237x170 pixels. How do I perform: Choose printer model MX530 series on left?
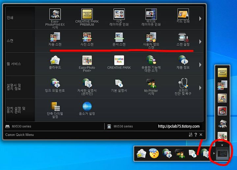(18, 126)
